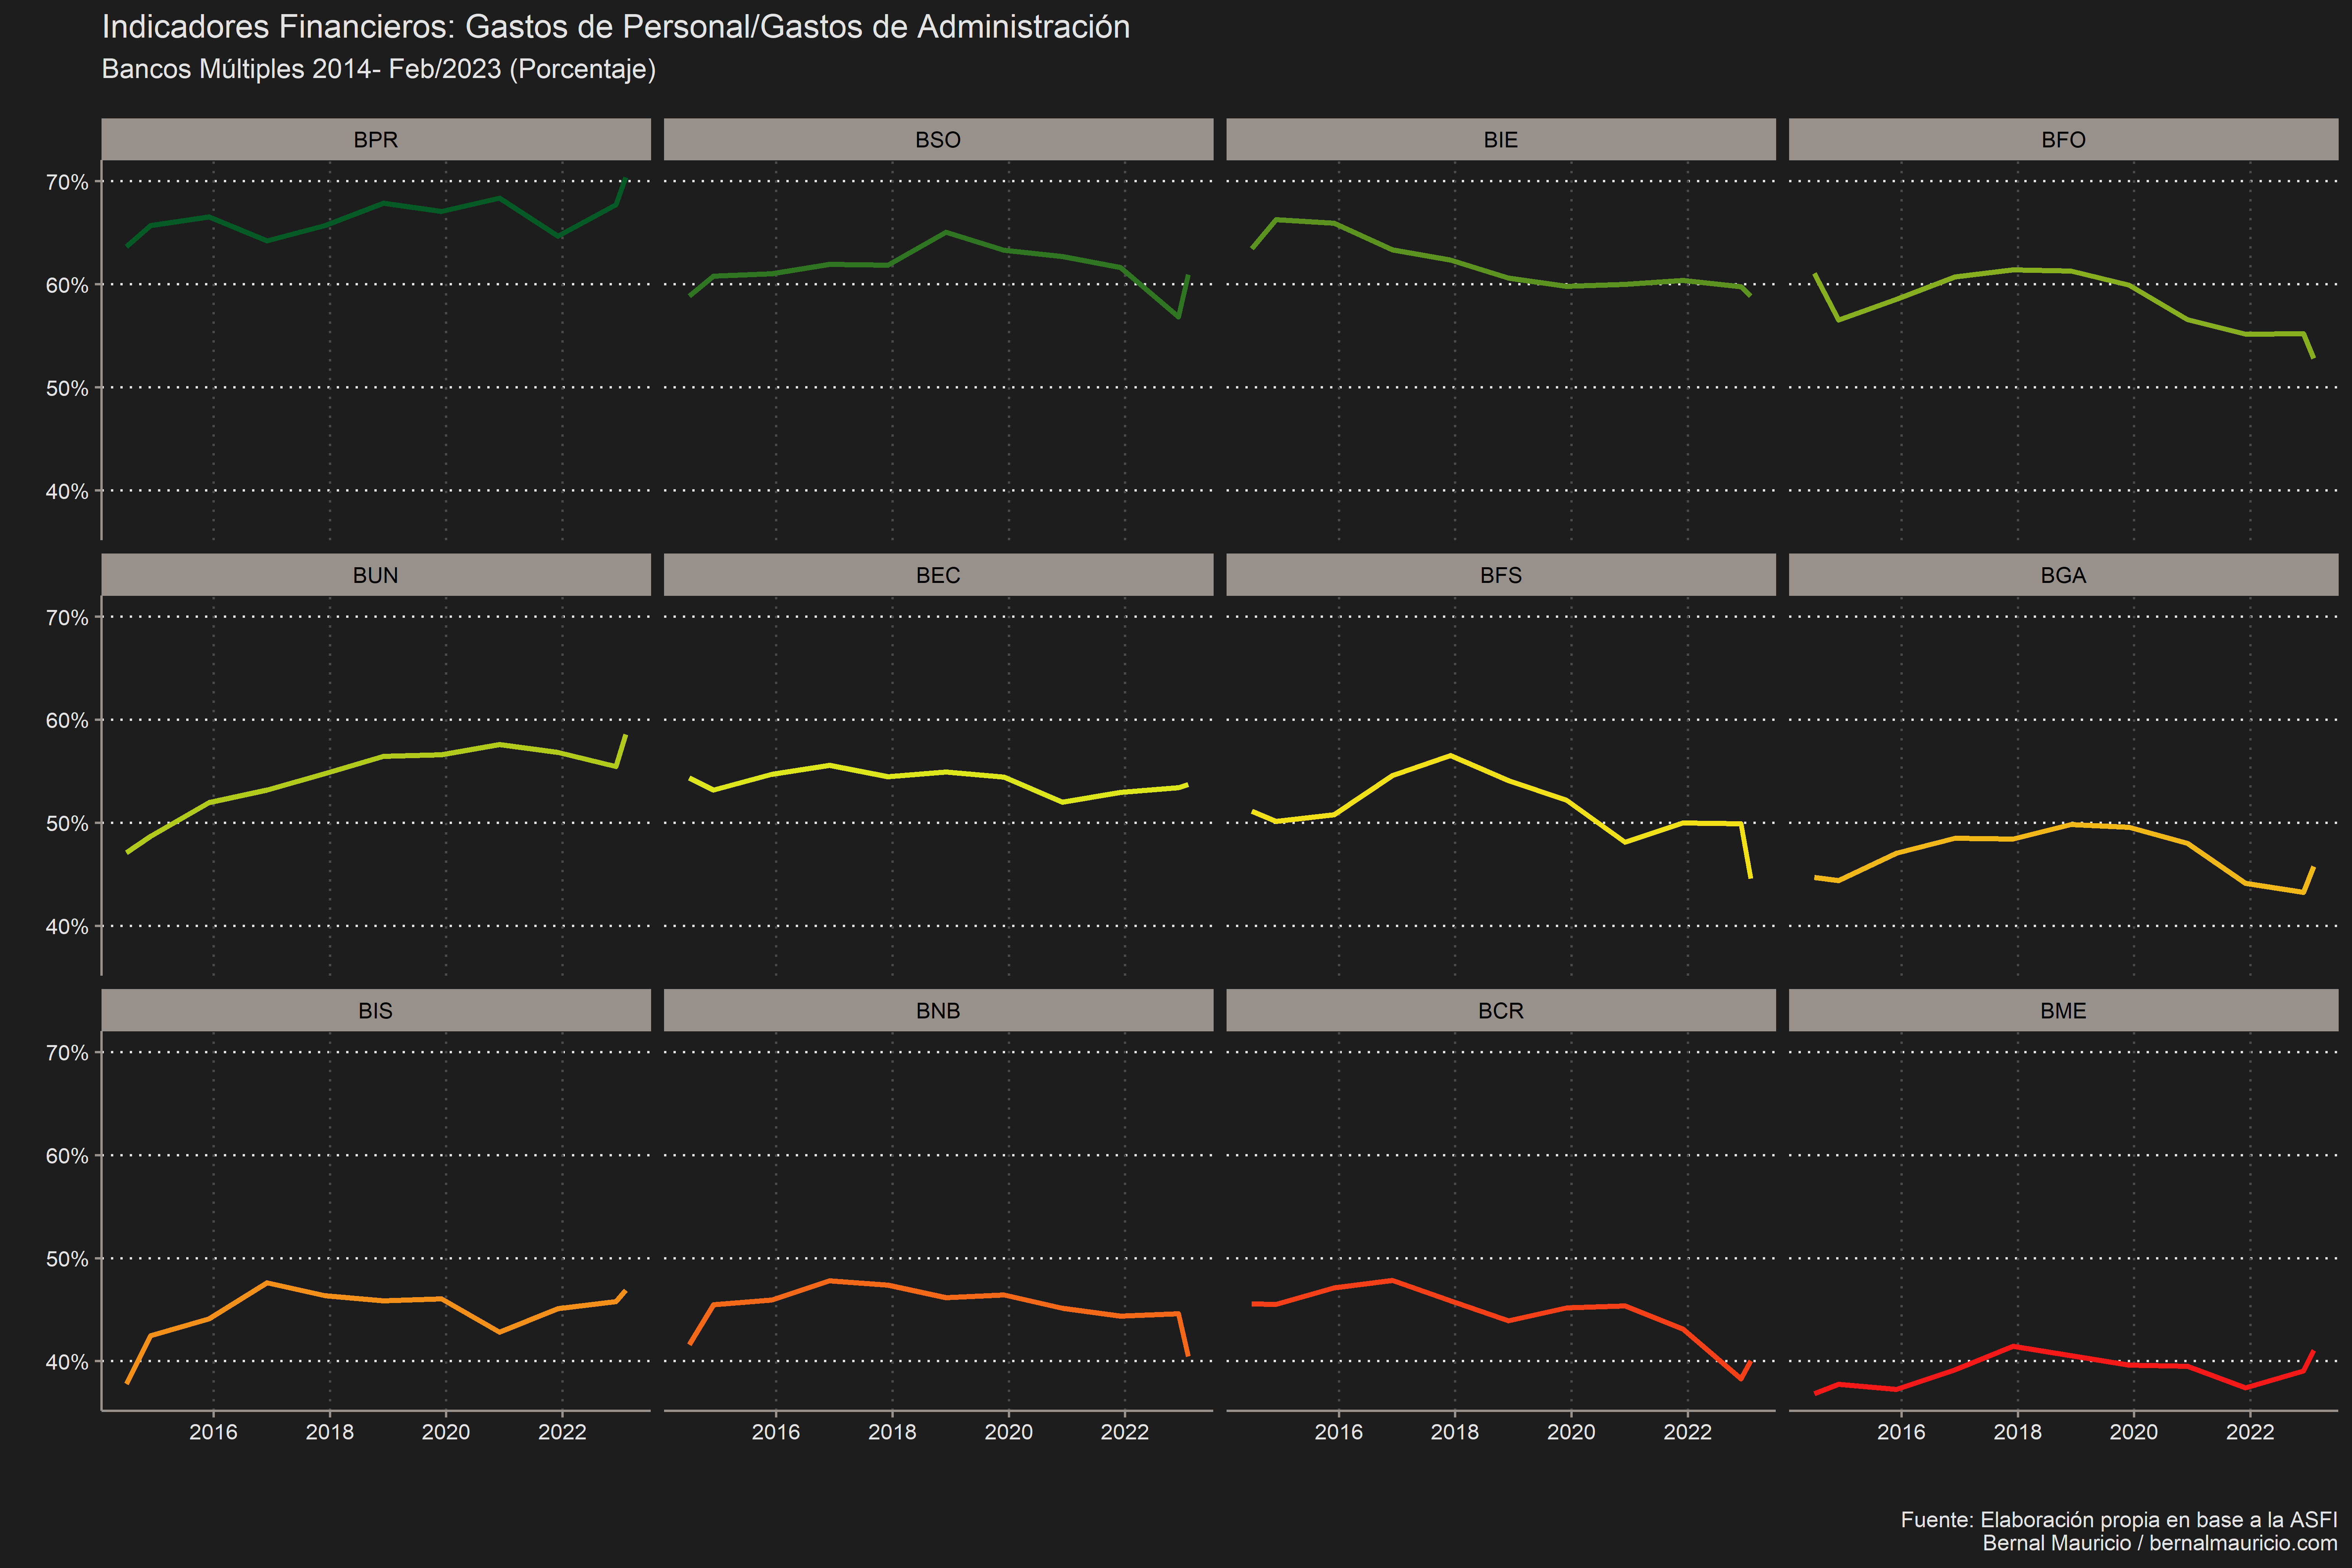Select the BPR facet header

[376, 140]
